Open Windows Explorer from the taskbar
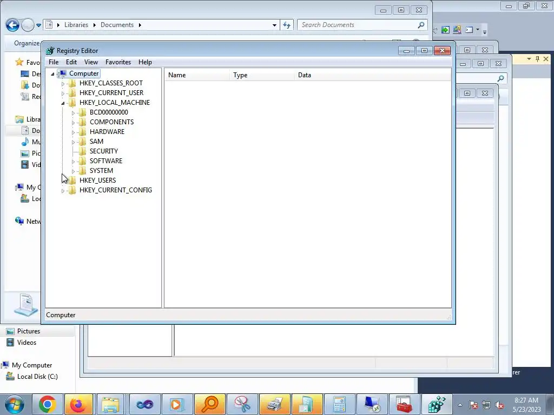554x415 pixels. pos(110,404)
